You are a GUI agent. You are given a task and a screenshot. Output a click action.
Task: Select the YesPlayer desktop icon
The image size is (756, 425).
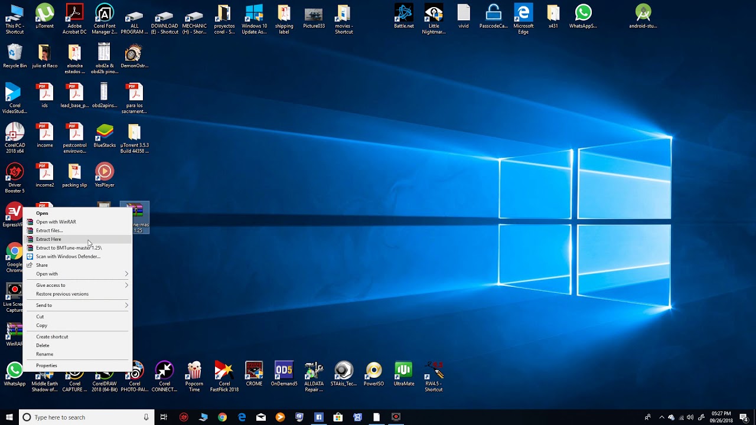105,175
